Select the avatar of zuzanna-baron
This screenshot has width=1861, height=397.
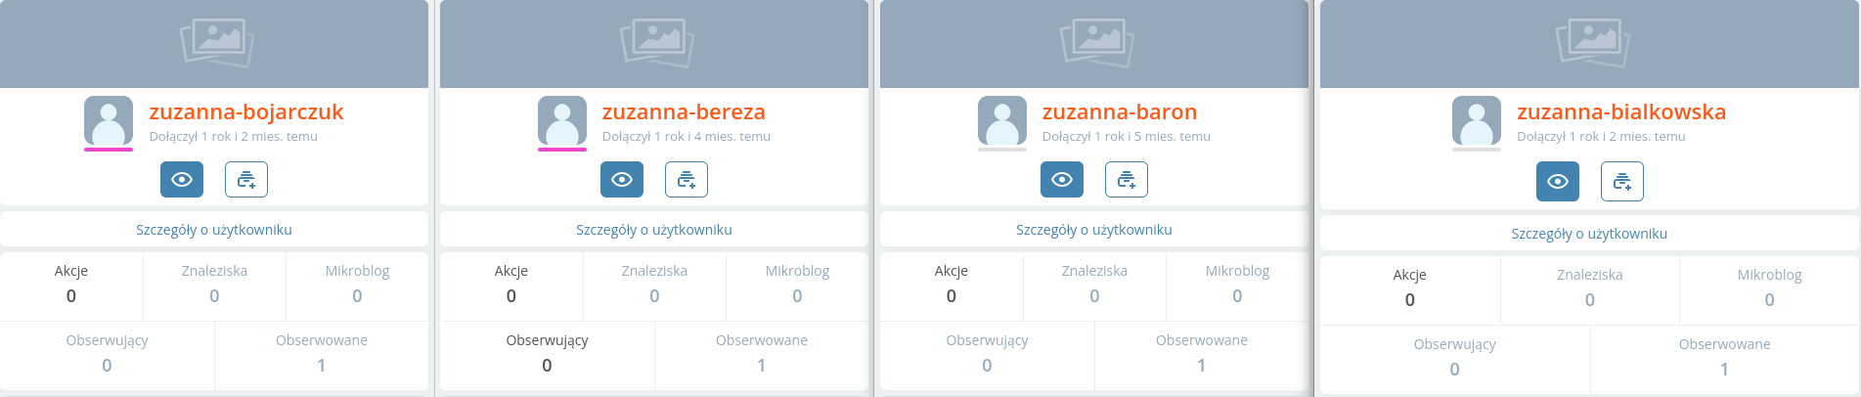click(x=1002, y=120)
